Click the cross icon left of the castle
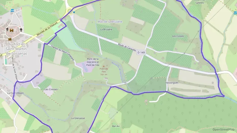 tap(7, 29)
